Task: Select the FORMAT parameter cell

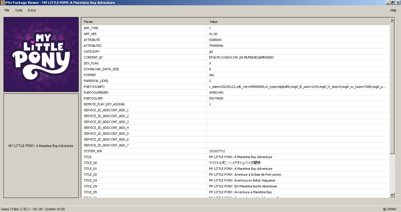Action: (x=144, y=75)
